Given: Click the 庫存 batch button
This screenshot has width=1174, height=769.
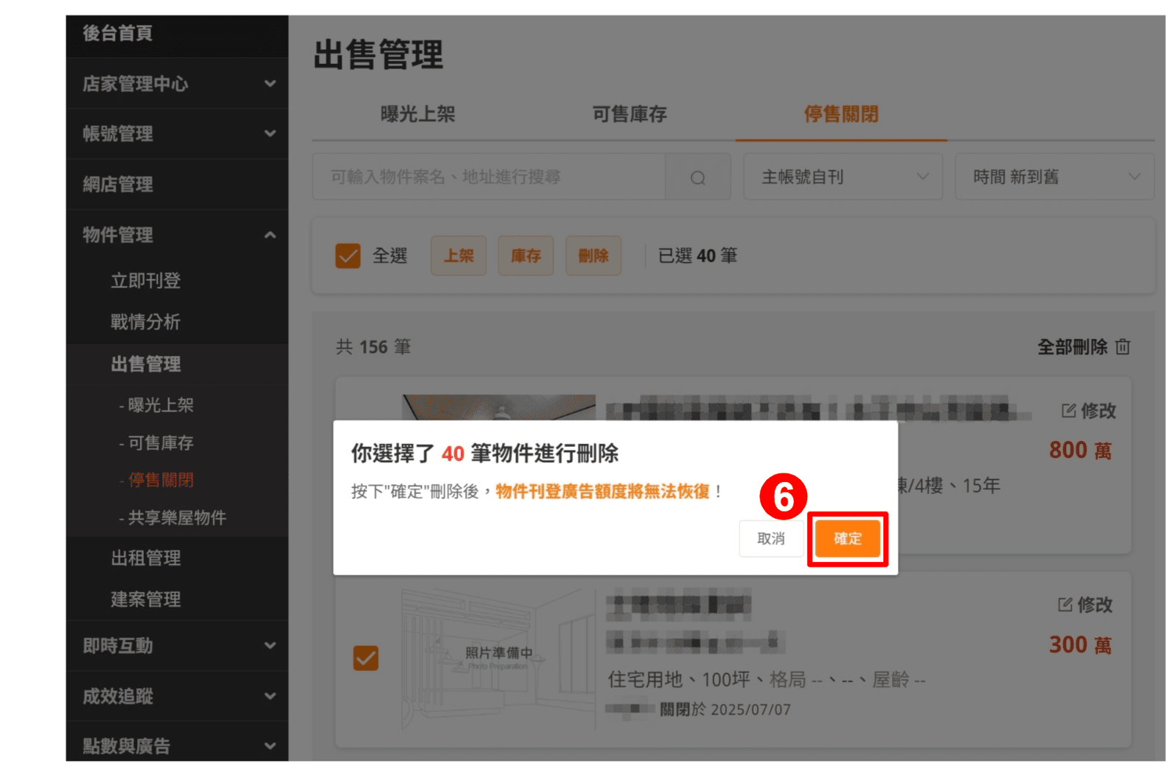Looking at the screenshot, I should coord(526,256).
